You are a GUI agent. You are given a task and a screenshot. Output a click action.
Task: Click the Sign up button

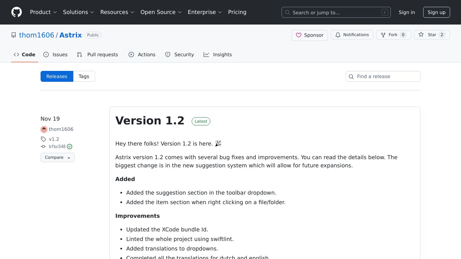coord(436,12)
